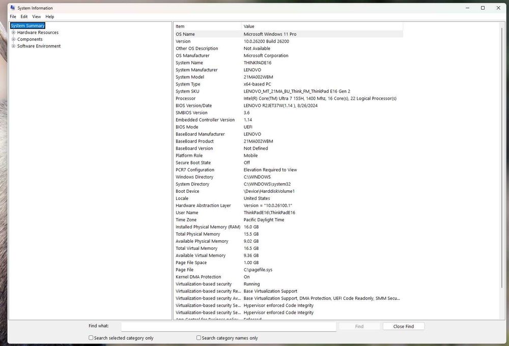Select the Windows Directory row
This screenshot has height=346, width=509.
coord(288,177)
